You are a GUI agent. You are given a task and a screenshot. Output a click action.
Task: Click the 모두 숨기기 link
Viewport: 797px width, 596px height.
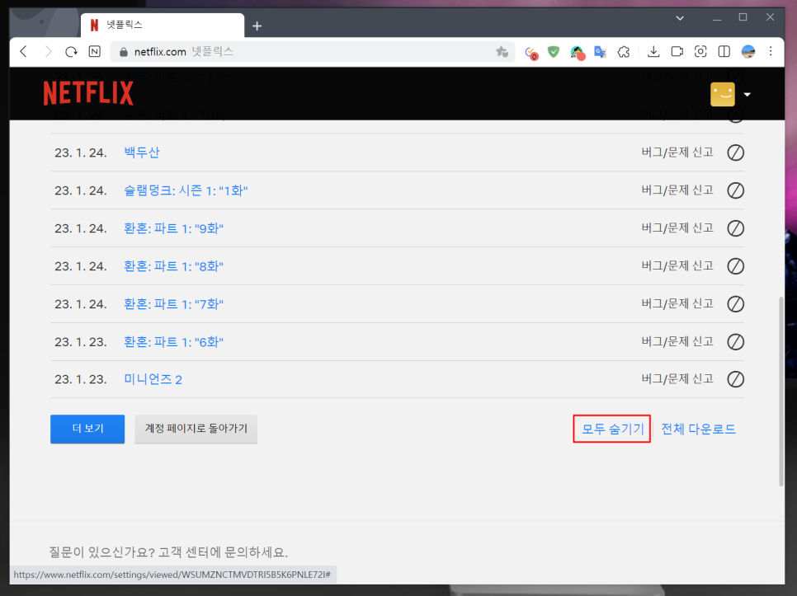pos(612,429)
